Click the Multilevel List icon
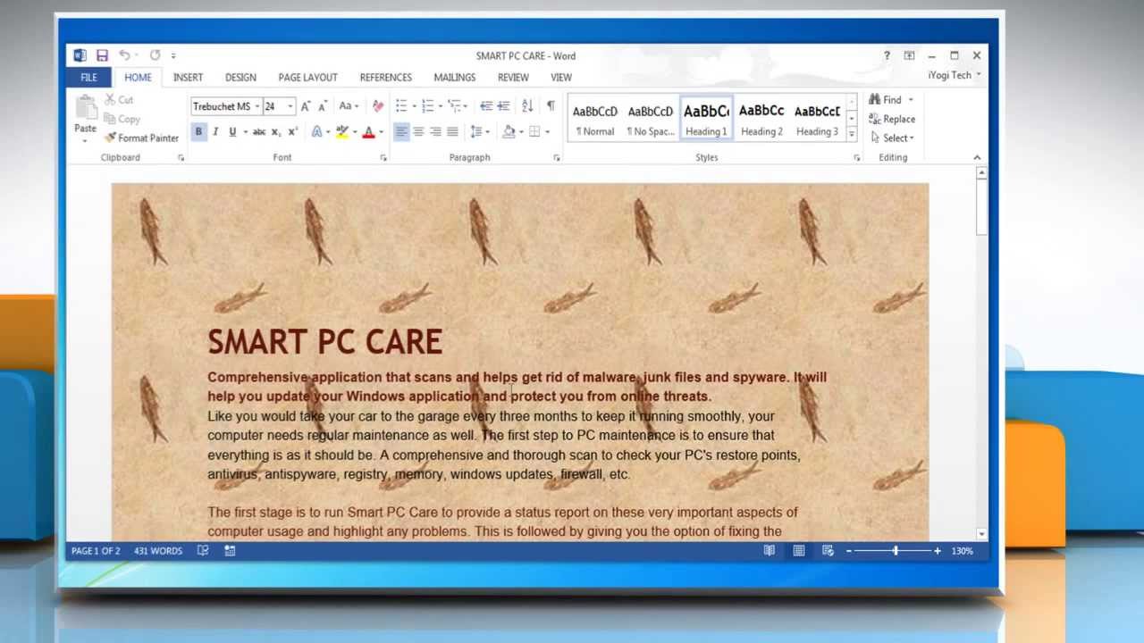This screenshot has height=643, width=1144. (455, 106)
